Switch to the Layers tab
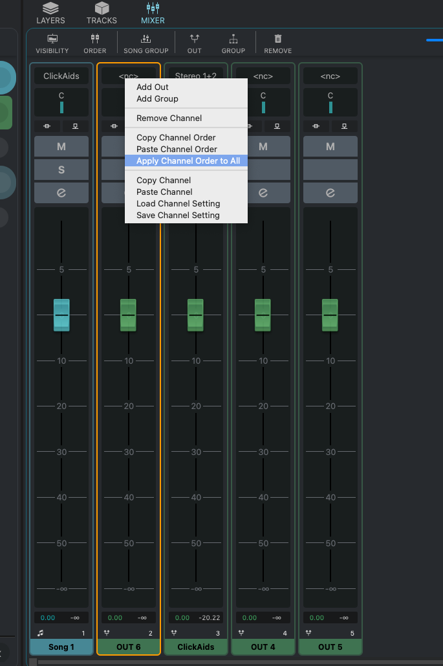Viewport: 443px width, 666px height. pyautogui.click(x=50, y=12)
